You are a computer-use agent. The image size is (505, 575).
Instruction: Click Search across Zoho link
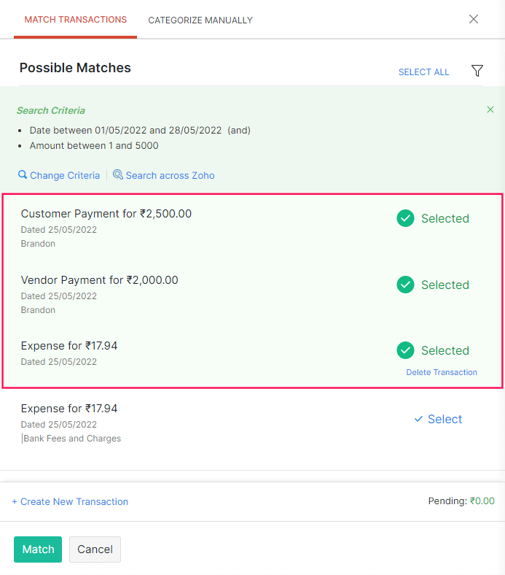170,175
